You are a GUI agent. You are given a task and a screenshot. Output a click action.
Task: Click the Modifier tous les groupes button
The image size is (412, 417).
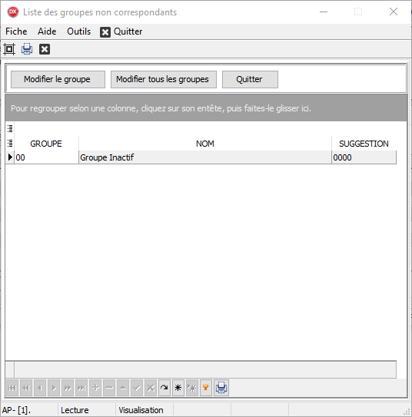pos(164,79)
